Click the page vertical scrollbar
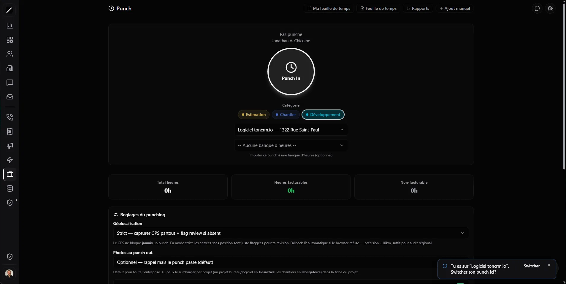This screenshot has width=566, height=284. click(564, 86)
